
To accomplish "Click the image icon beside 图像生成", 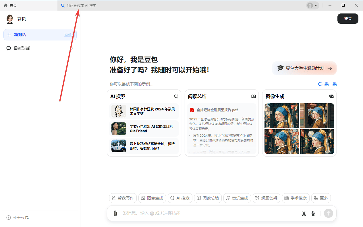I will [x=331, y=96].
